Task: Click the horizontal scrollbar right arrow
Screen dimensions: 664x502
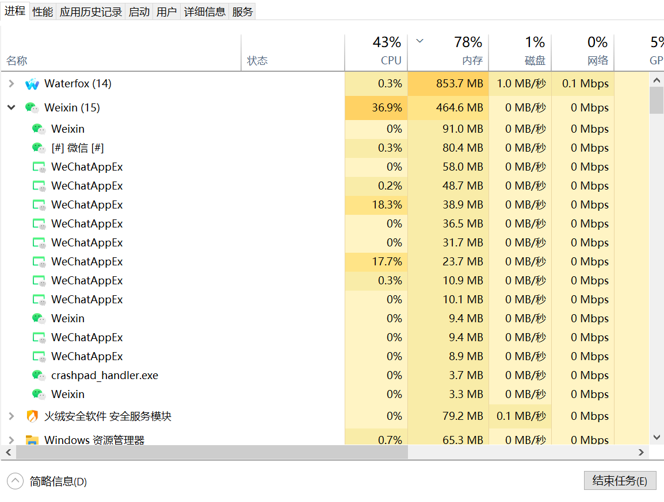Action: pyautogui.click(x=641, y=452)
